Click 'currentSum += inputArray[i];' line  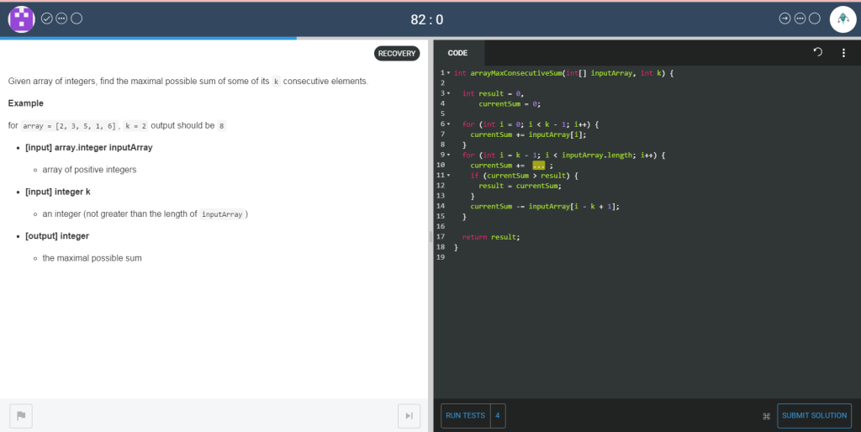528,134
